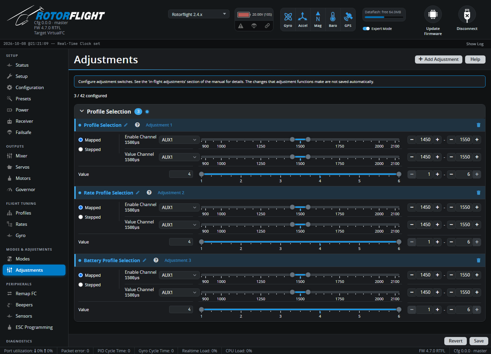
Task: Open Value Channel dropdown in Adjustment 2
Action: 179,225
